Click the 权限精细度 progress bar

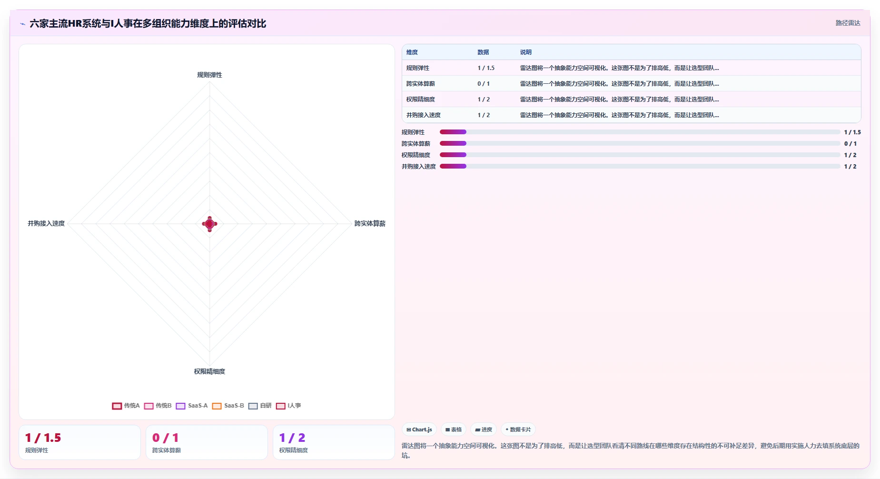(x=640, y=155)
